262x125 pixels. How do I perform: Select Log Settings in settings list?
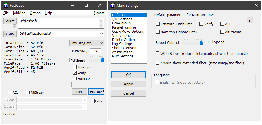click(129, 44)
